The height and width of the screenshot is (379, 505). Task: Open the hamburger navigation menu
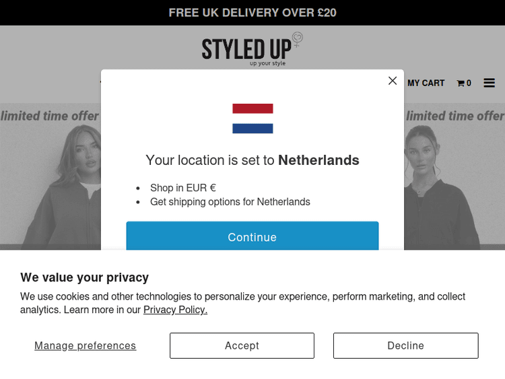[489, 83]
